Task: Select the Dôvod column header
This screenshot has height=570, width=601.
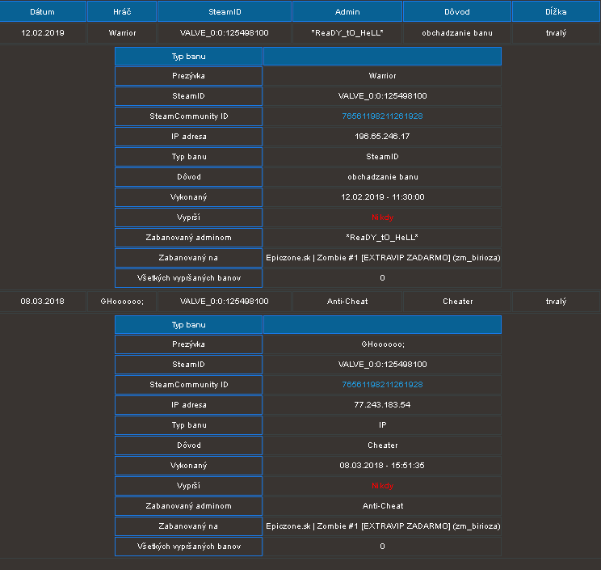Action: 457,11
